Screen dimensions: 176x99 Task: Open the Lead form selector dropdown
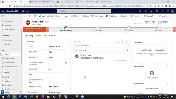click(40, 24)
